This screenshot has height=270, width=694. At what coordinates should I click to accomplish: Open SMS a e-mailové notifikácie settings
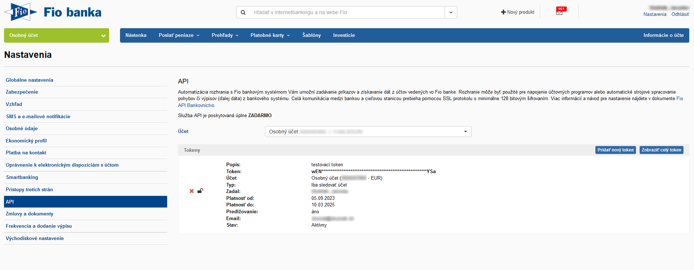pyautogui.click(x=86, y=116)
